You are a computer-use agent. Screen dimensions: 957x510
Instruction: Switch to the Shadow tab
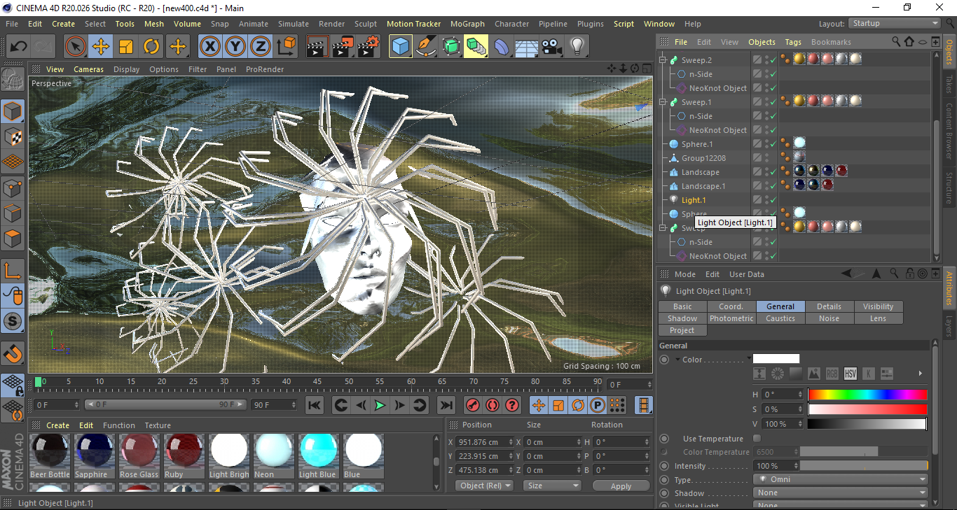(682, 318)
